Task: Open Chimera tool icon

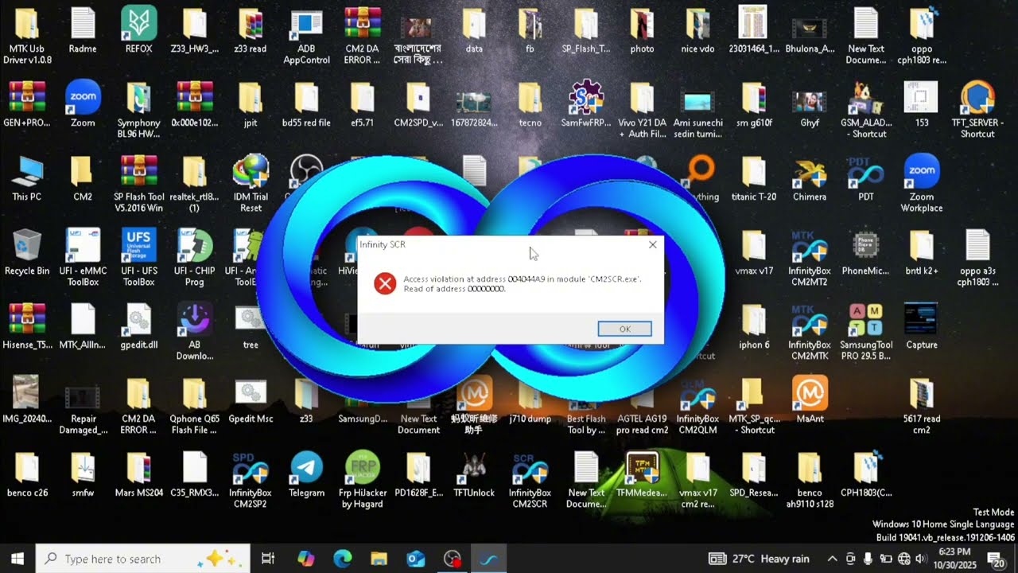Action: pyautogui.click(x=810, y=178)
